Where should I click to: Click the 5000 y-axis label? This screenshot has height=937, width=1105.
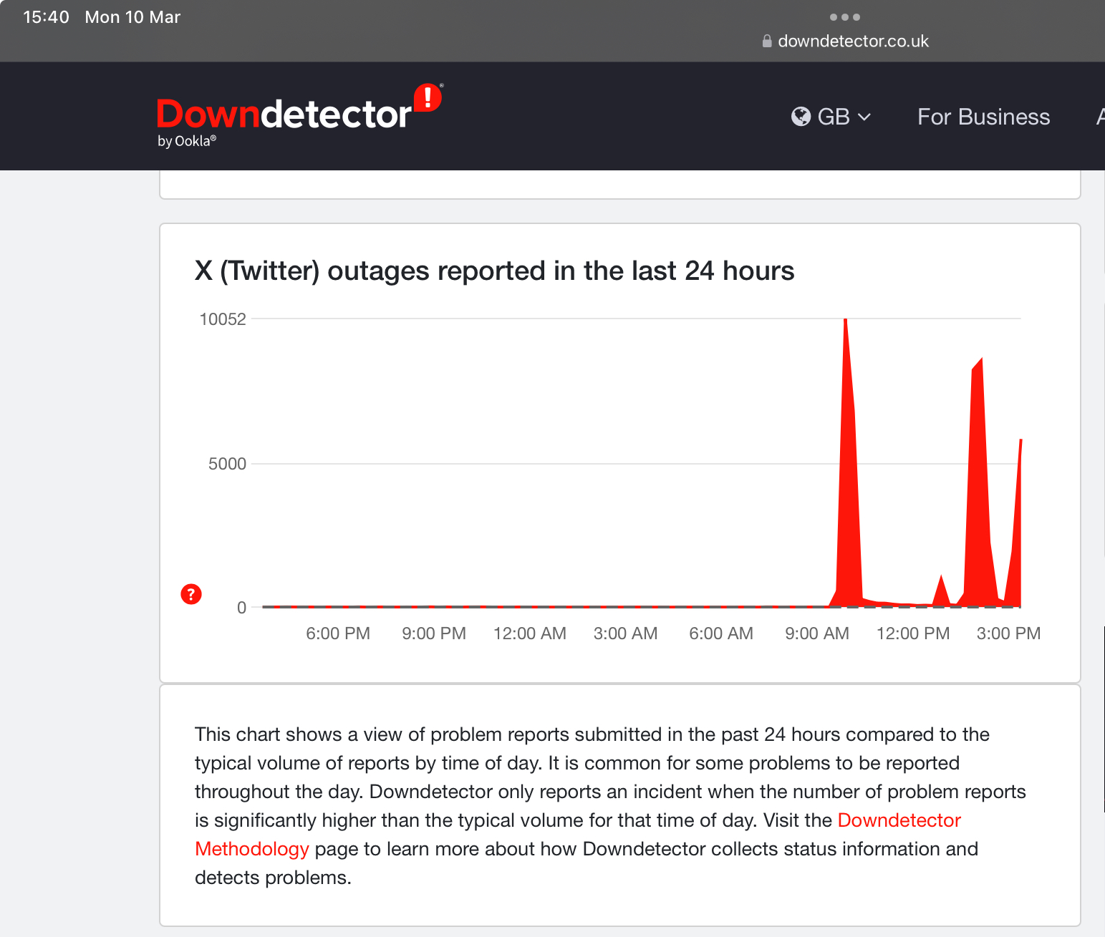click(227, 464)
